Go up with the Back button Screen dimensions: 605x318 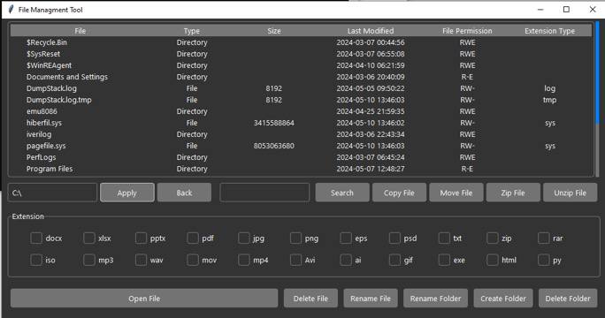[x=184, y=193]
